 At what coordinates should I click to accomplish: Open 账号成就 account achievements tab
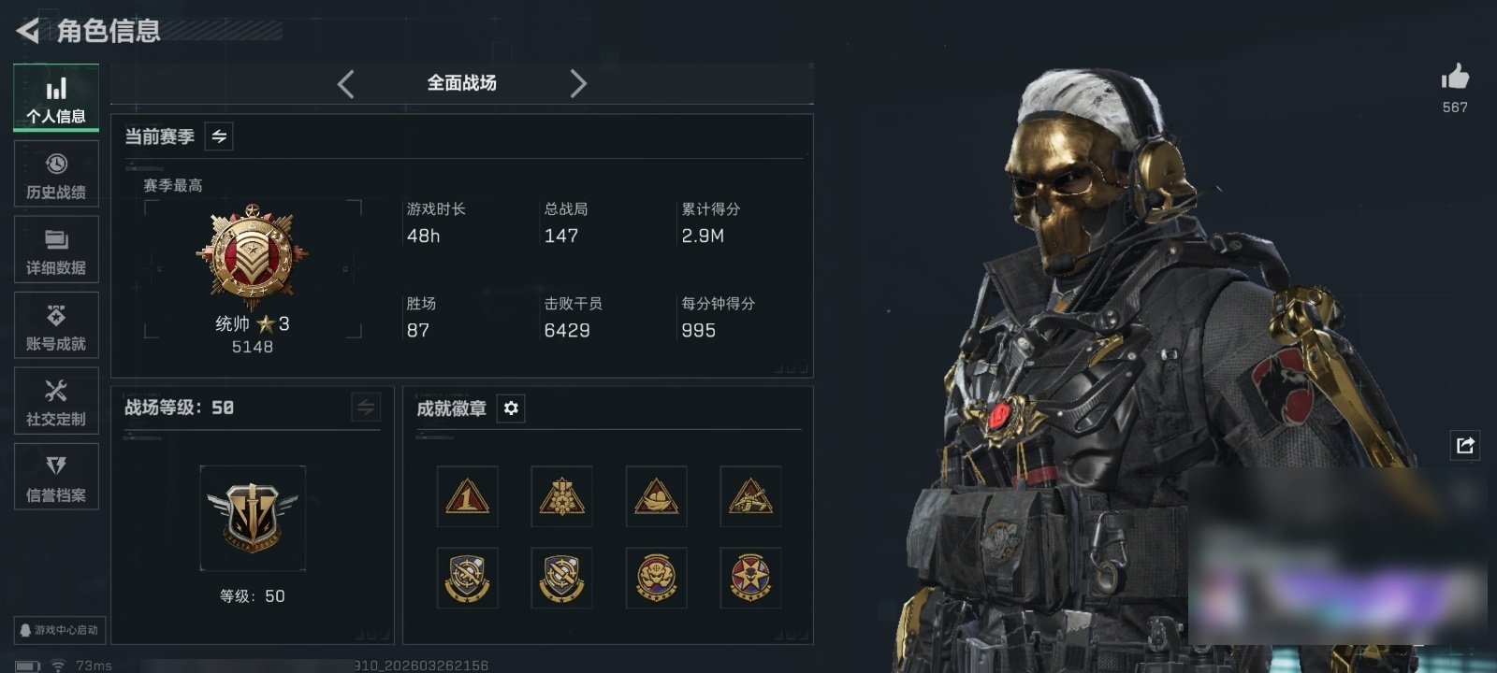coord(56,325)
